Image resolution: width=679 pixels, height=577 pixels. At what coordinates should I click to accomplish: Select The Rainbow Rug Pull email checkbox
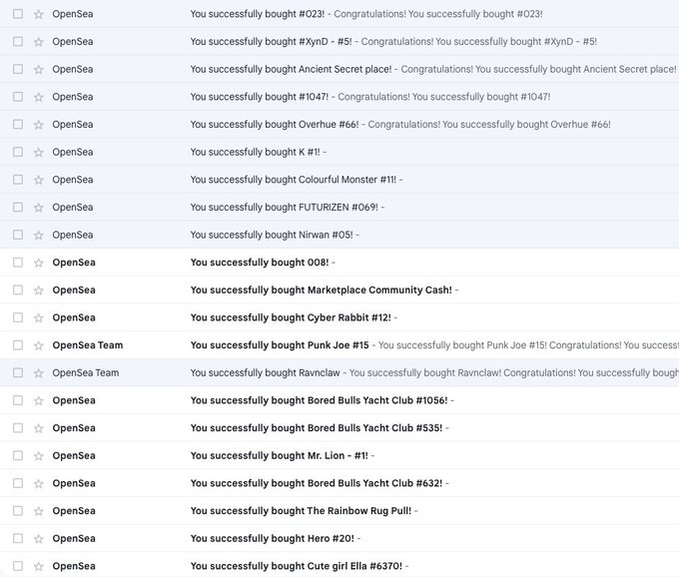coord(18,511)
